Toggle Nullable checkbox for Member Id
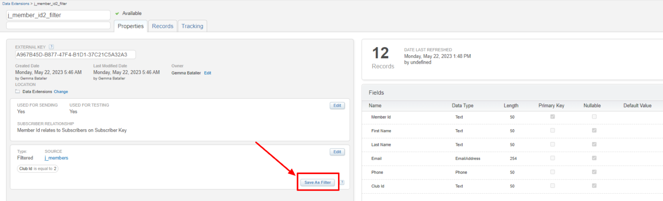 click(x=594, y=117)
